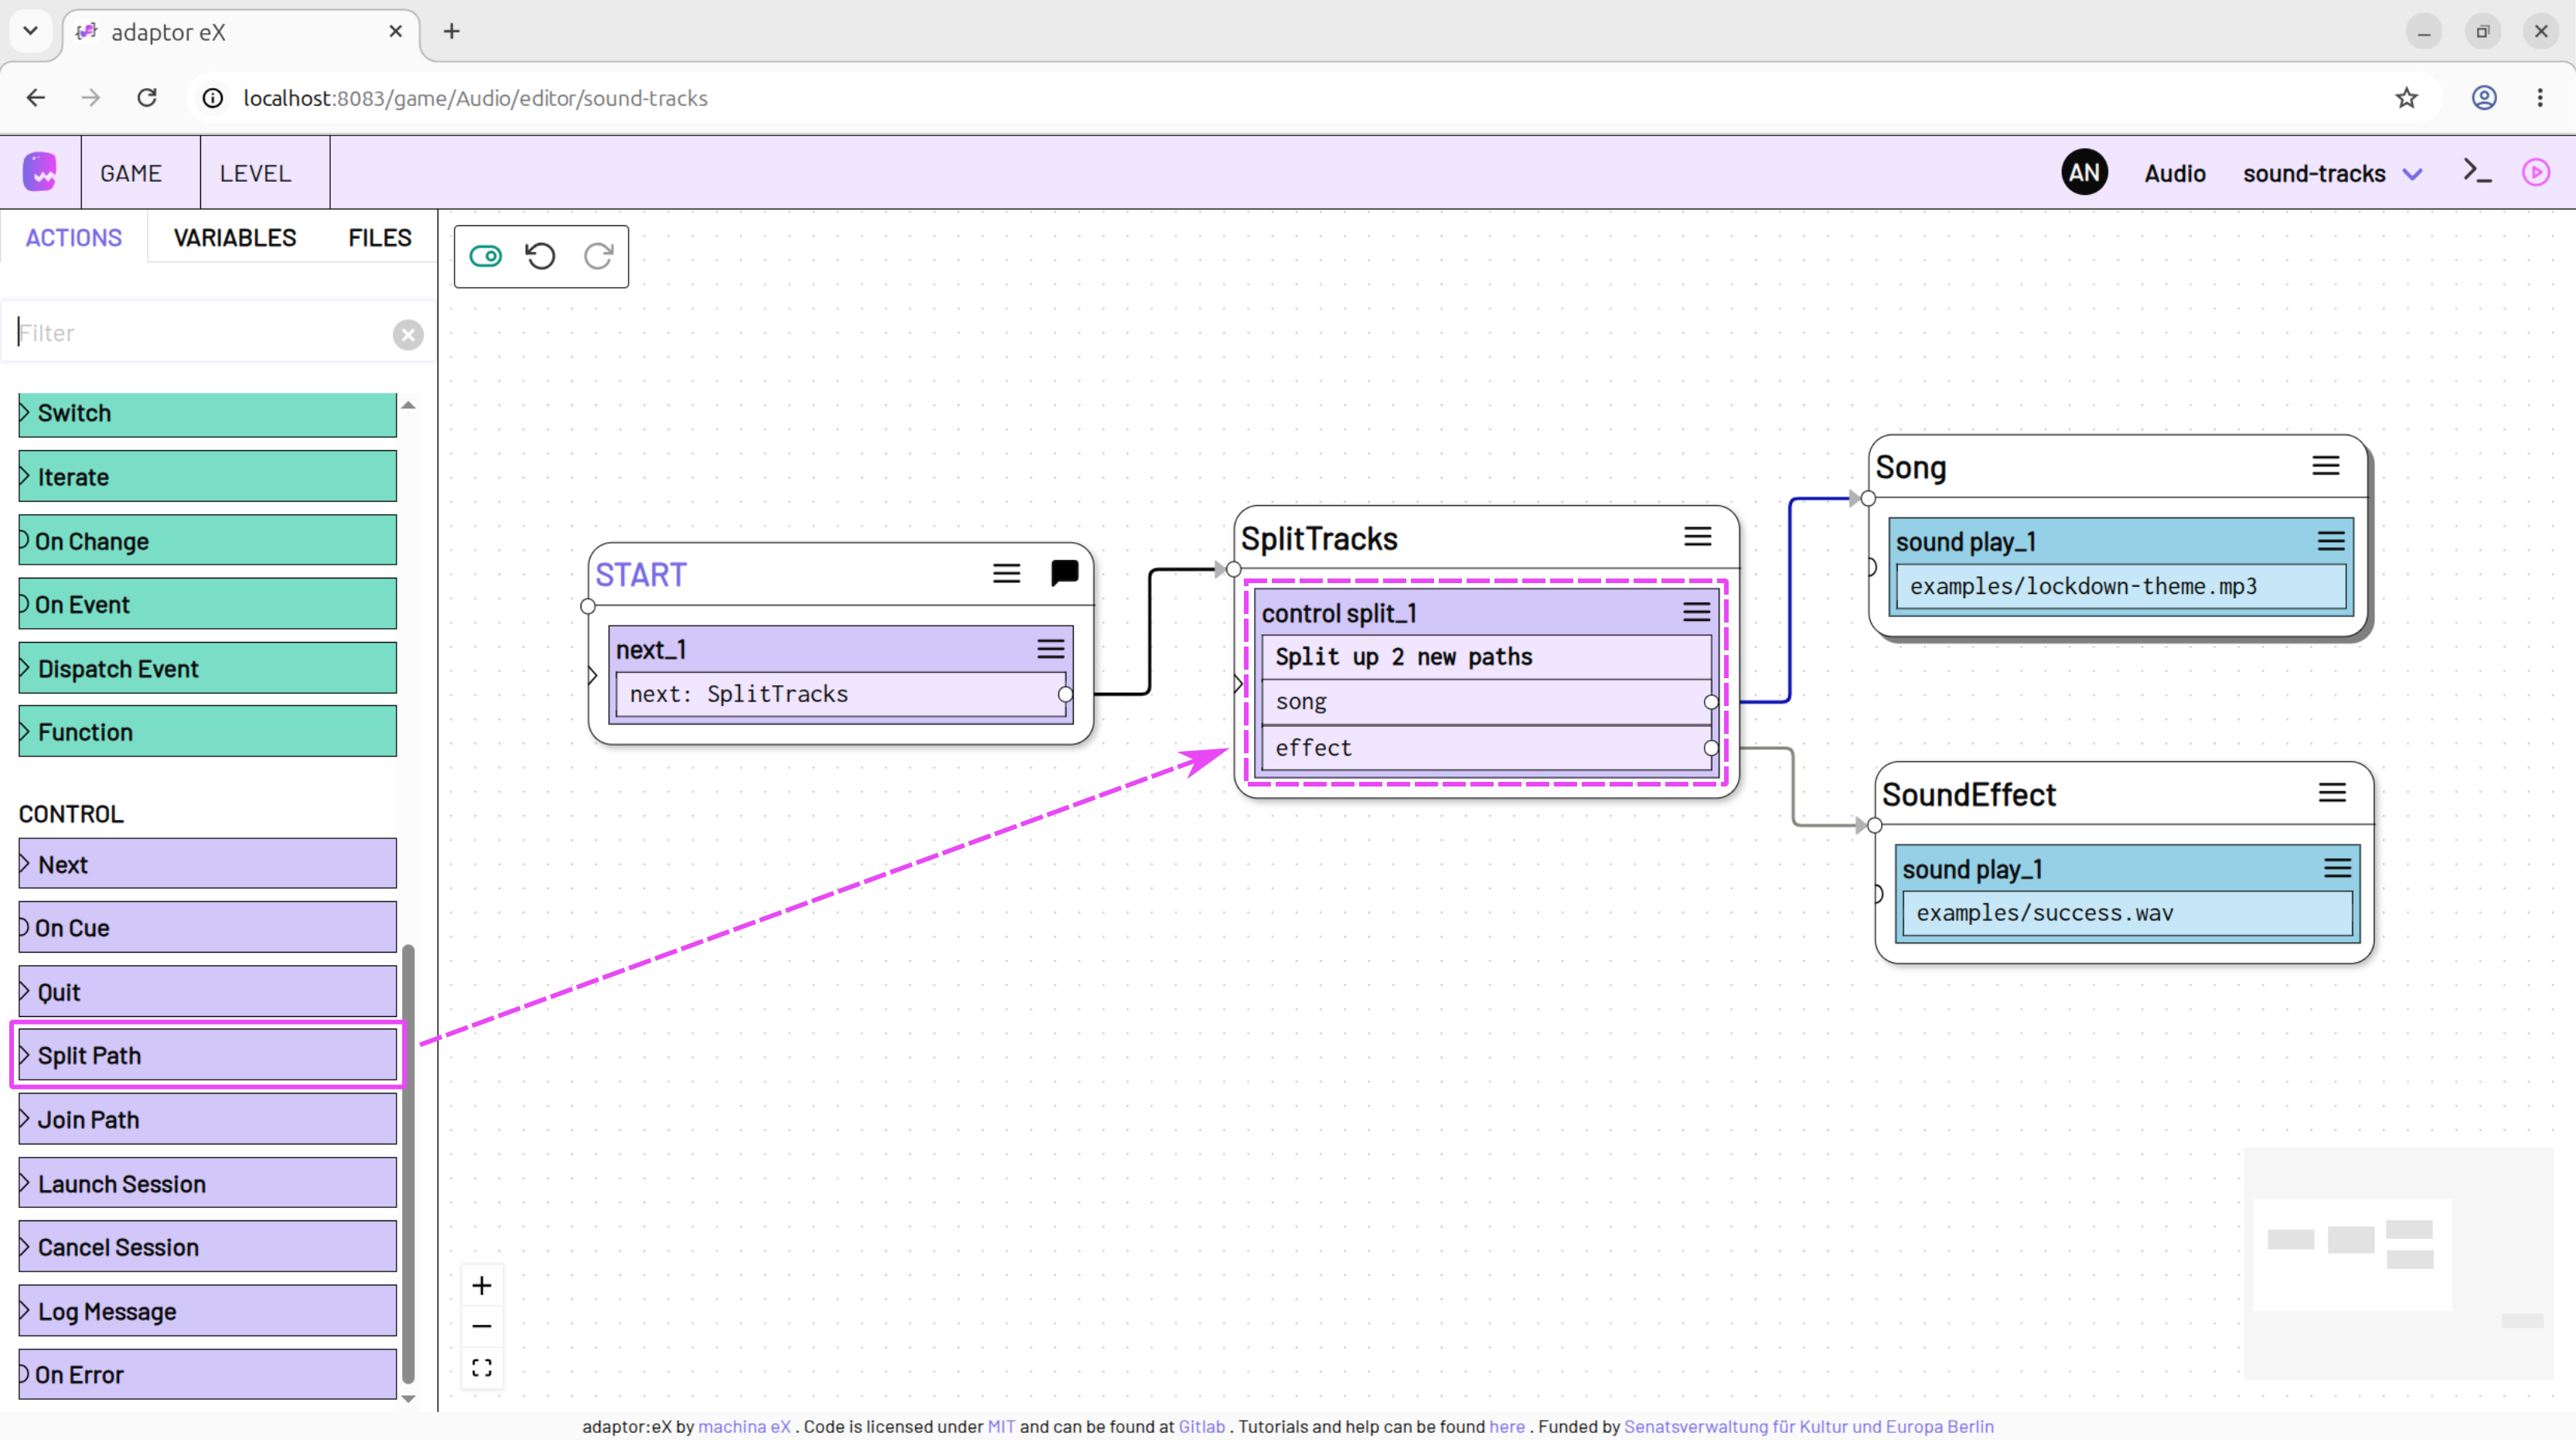Follow the Gitlab link in footer
2576x1440 pixels.
(x=1201, y=1426)
